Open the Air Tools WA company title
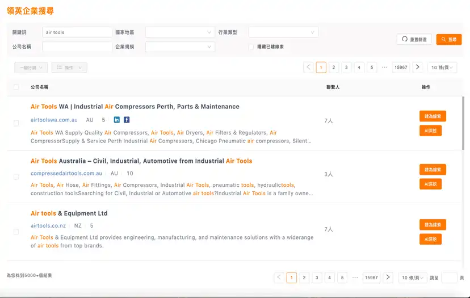 135,107
